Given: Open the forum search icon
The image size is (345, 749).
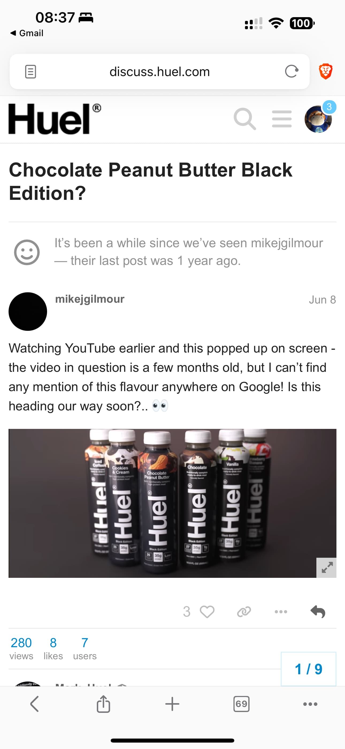Looking at the screenshot, I should click(x=245, y=119).
